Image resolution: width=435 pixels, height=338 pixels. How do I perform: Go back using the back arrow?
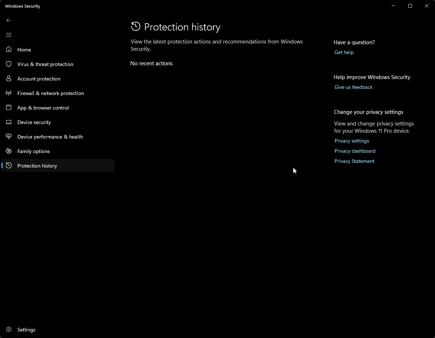[9, 20]
